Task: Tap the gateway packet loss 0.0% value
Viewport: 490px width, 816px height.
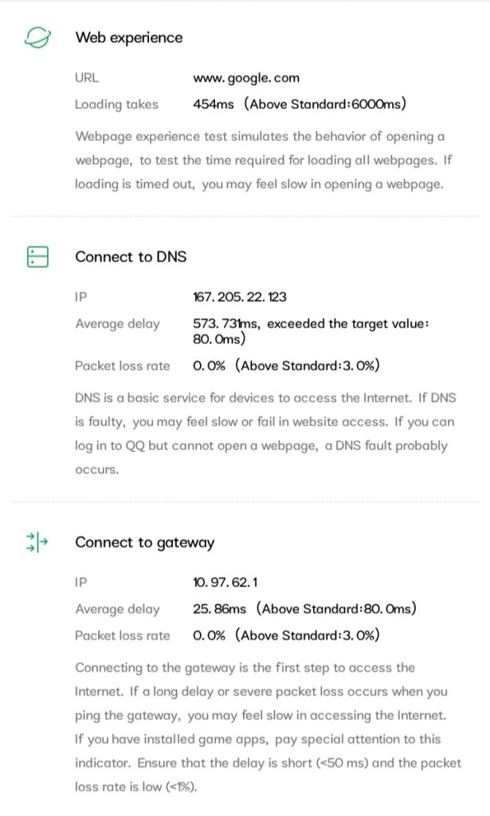Action: [286, 635]
